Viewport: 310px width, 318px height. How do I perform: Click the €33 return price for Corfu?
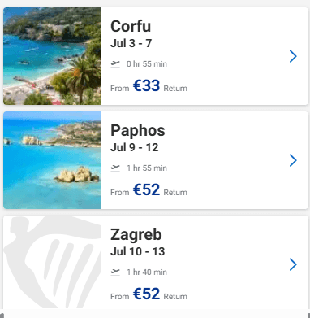pos(146,86)
